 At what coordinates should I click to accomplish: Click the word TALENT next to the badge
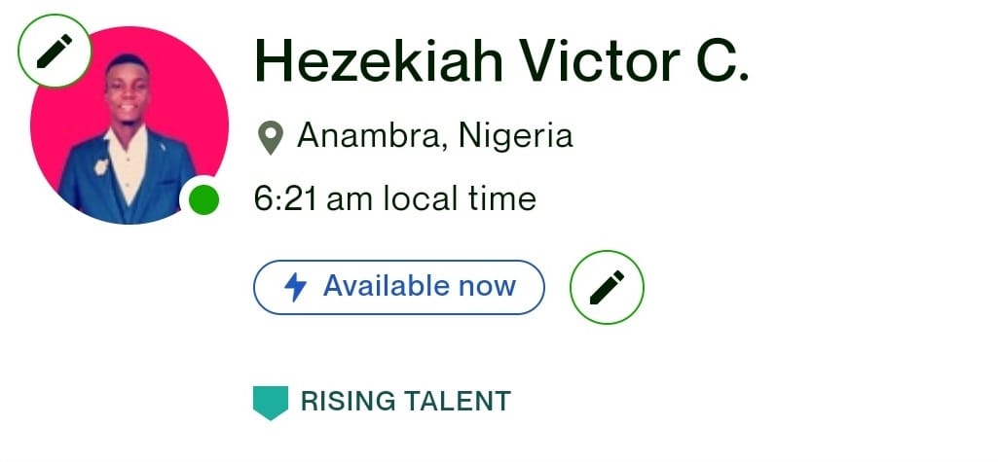click(458, 402)
